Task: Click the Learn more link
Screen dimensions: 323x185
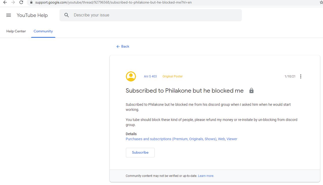Action: (206, 176)
